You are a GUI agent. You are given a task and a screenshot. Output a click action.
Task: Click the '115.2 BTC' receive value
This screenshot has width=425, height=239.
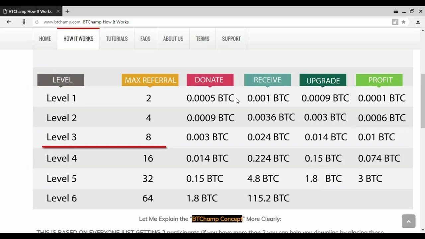coord(268,198)
